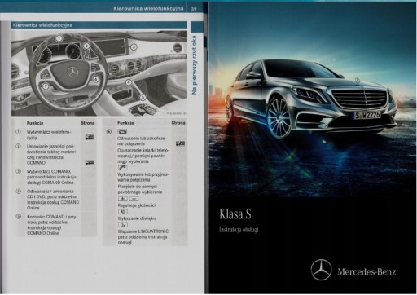Click callout number 6 on the steering wheel
This screenshot has height=295, width=417.
point(96,79)
